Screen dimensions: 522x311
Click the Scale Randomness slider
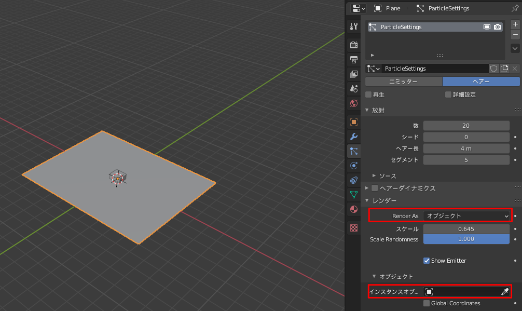[466, 239]
